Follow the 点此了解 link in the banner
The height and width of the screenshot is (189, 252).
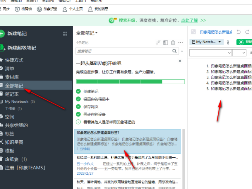tap(189, 20)
